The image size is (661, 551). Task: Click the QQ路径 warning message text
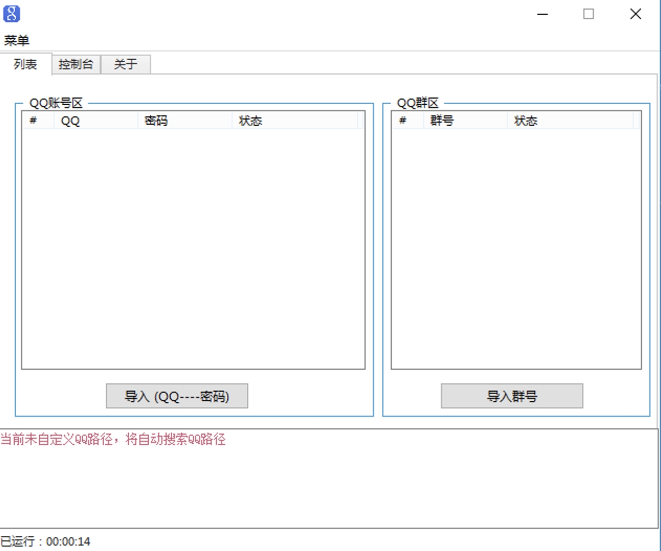pyautogui.click(x=113, y=440)
